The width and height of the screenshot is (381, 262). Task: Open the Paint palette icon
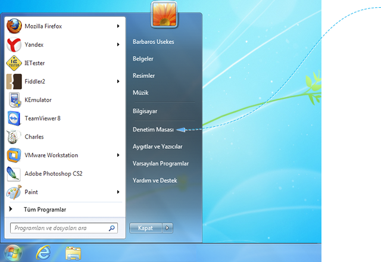14,192
